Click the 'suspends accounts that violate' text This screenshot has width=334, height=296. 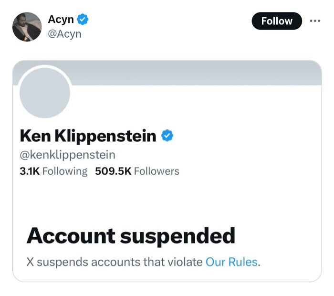click(121, 262)
